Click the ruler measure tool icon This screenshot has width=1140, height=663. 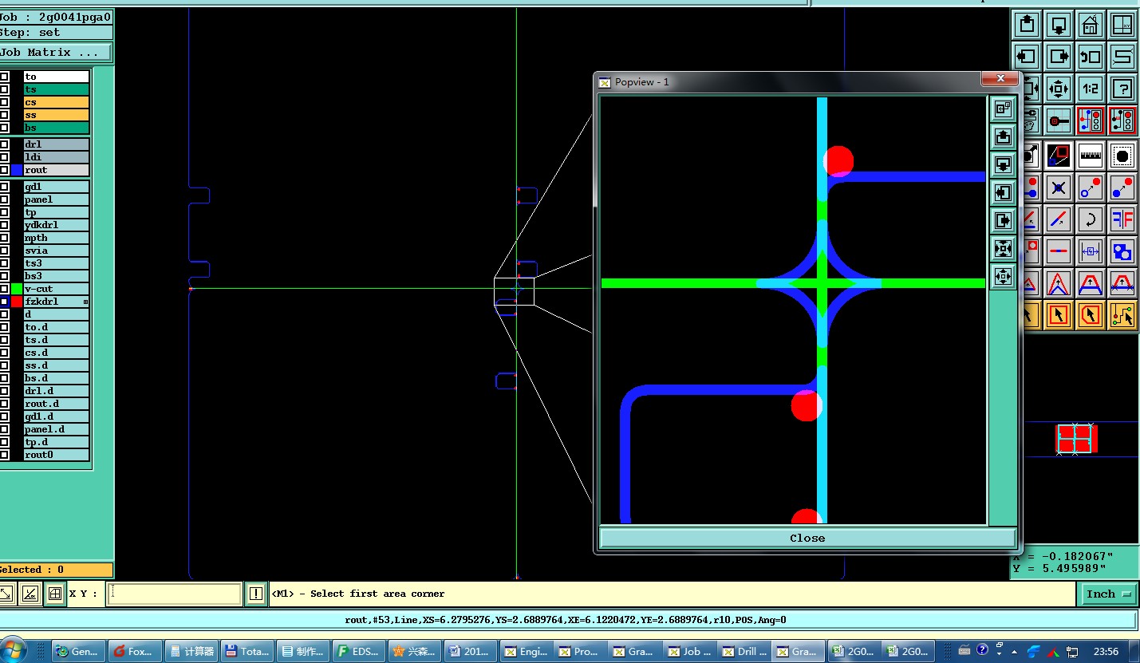click(1091, 156)
